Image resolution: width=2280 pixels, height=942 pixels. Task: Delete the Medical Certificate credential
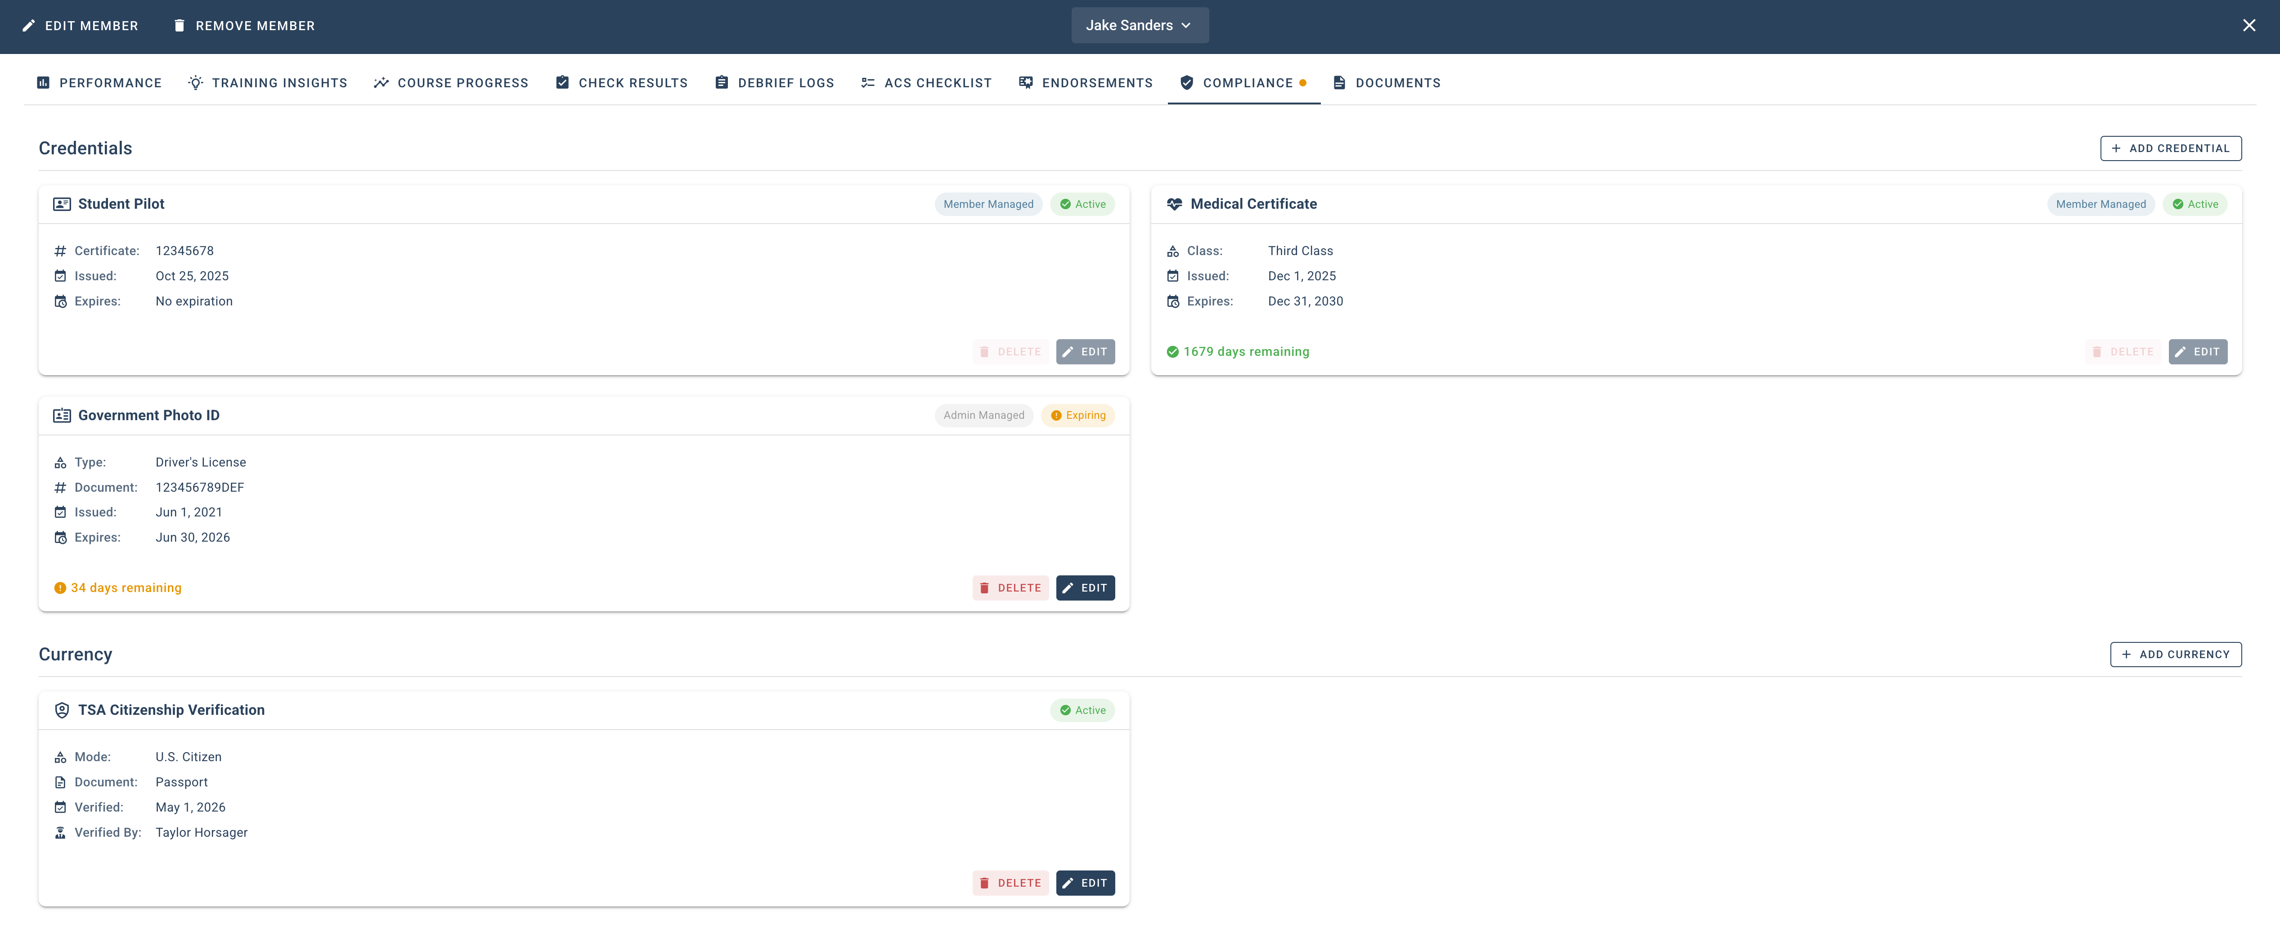click(2123, 351)
